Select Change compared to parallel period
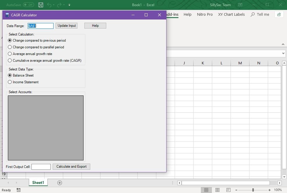The height and width of the screenshot is (193, 287). (x=10, y=47)
